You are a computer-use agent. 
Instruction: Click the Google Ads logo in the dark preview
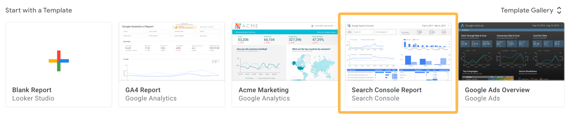(463, 26)
